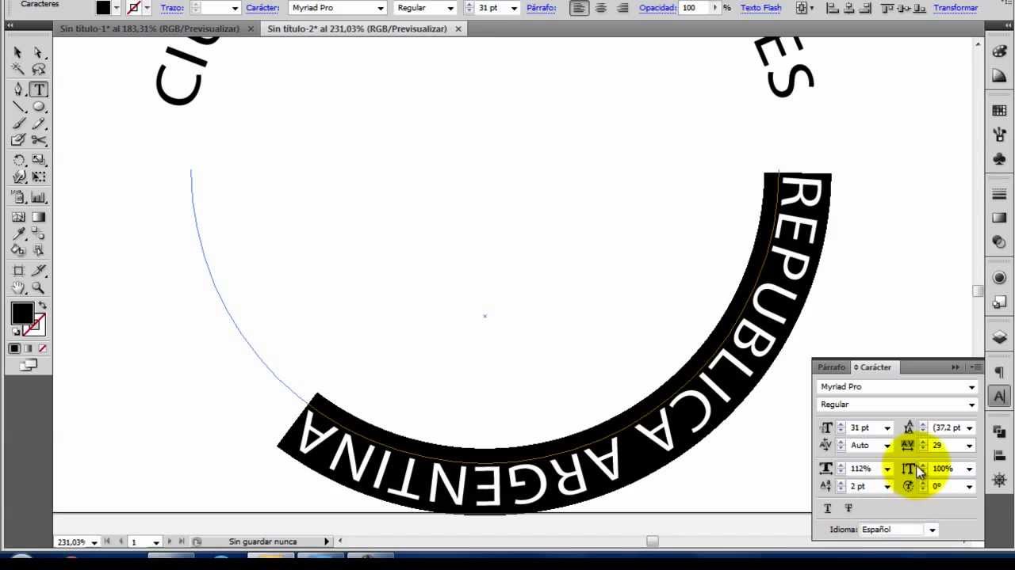Open Carácter link in control bar

[262, 8]
